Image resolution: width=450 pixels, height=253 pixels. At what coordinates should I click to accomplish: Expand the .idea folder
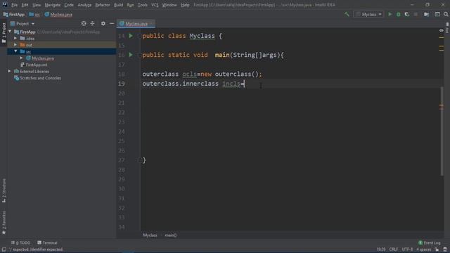(x=15, y=38)
